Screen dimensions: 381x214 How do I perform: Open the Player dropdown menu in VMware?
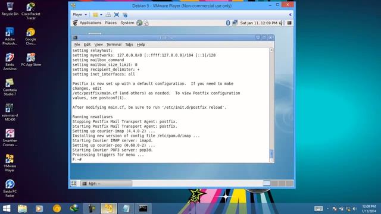click(80, 14)
